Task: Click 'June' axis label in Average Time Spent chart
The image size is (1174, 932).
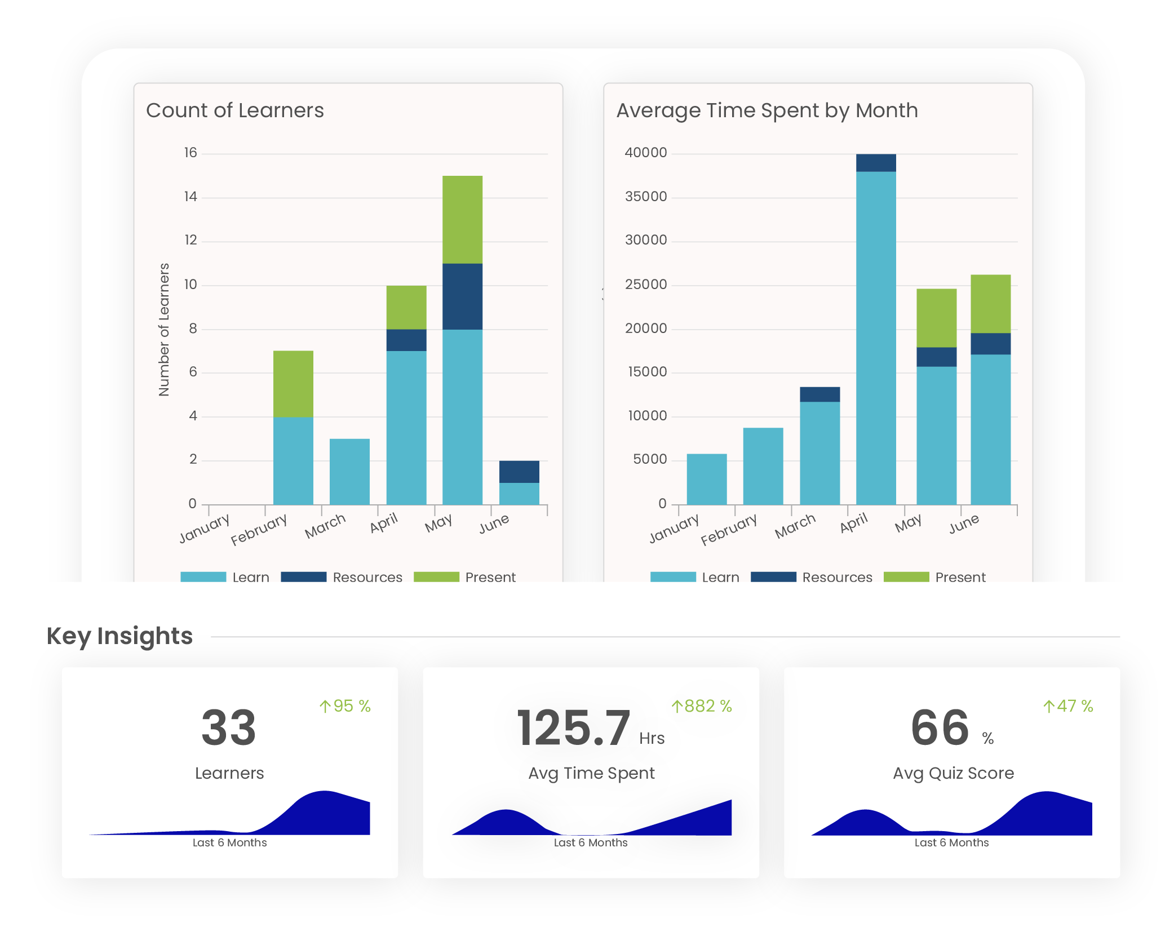Action: 964,523
